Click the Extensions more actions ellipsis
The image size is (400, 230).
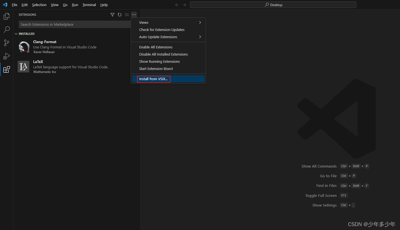point(134,15)
